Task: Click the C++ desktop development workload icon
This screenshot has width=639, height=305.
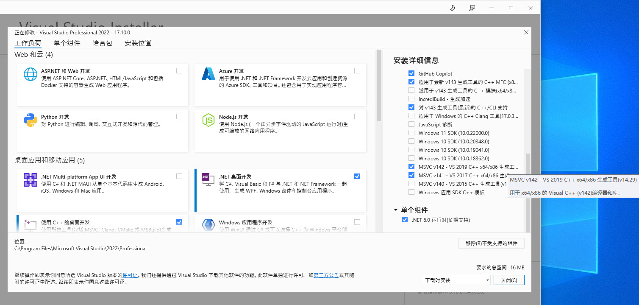Action: [x=31, y=225]
